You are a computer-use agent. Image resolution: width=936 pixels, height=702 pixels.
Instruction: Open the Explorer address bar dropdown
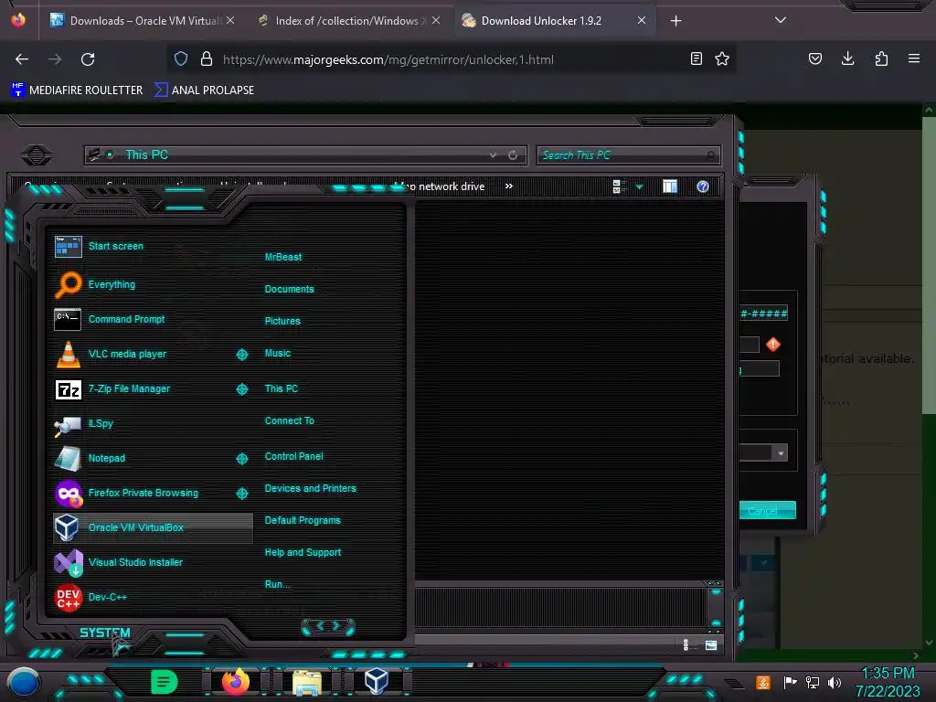click(493, 155)
